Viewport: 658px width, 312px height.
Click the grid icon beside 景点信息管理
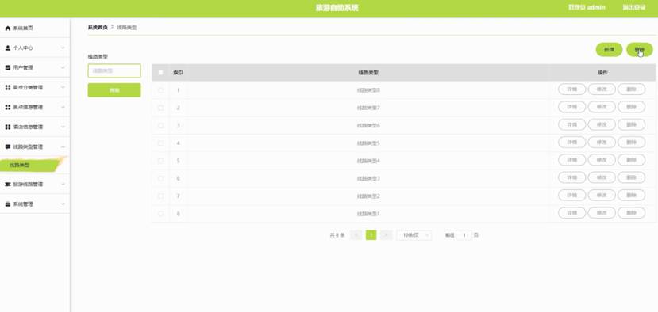8,107
